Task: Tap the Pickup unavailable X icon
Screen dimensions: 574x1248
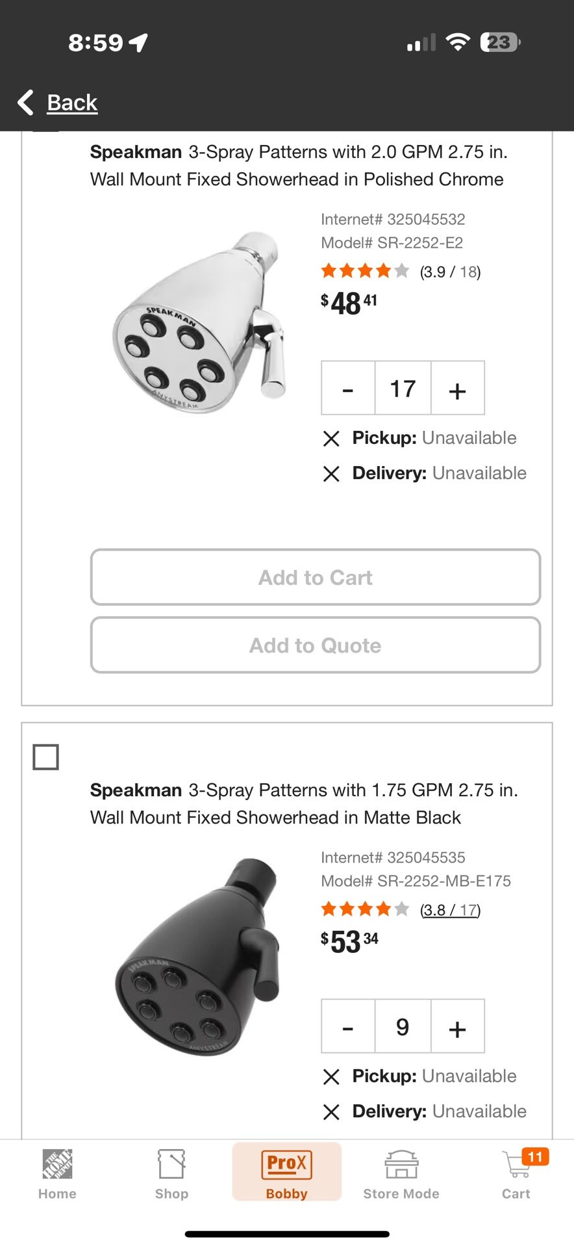Action: coord(332,438)
